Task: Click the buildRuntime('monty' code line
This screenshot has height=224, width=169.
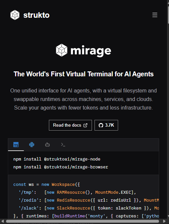Action: coord(86,216)
